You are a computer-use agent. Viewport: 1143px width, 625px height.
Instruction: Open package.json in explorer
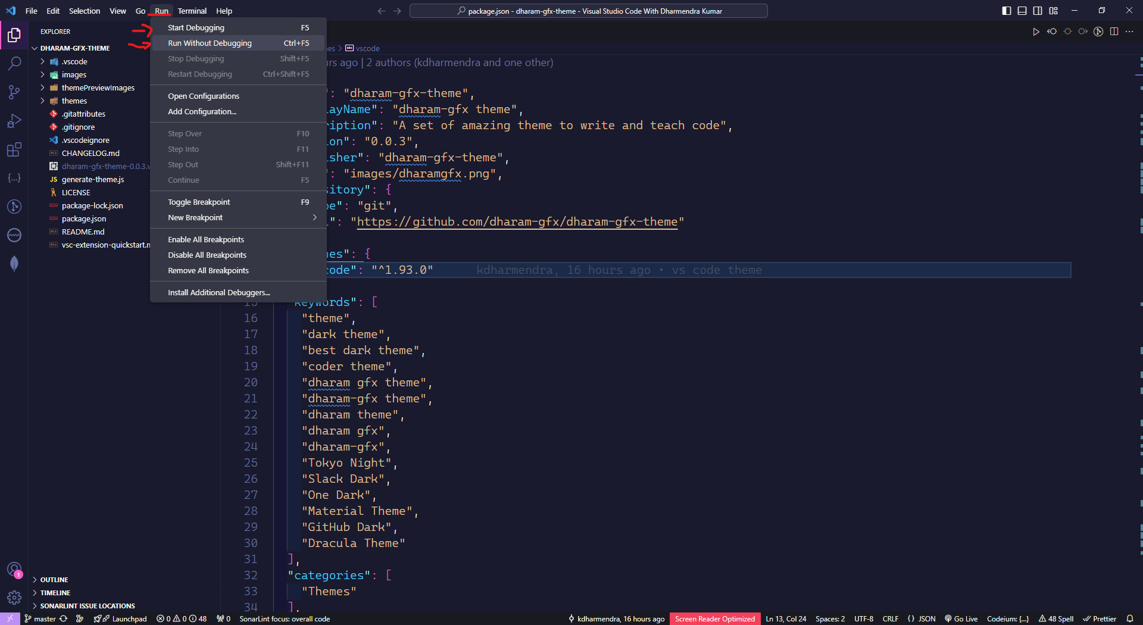84,218
